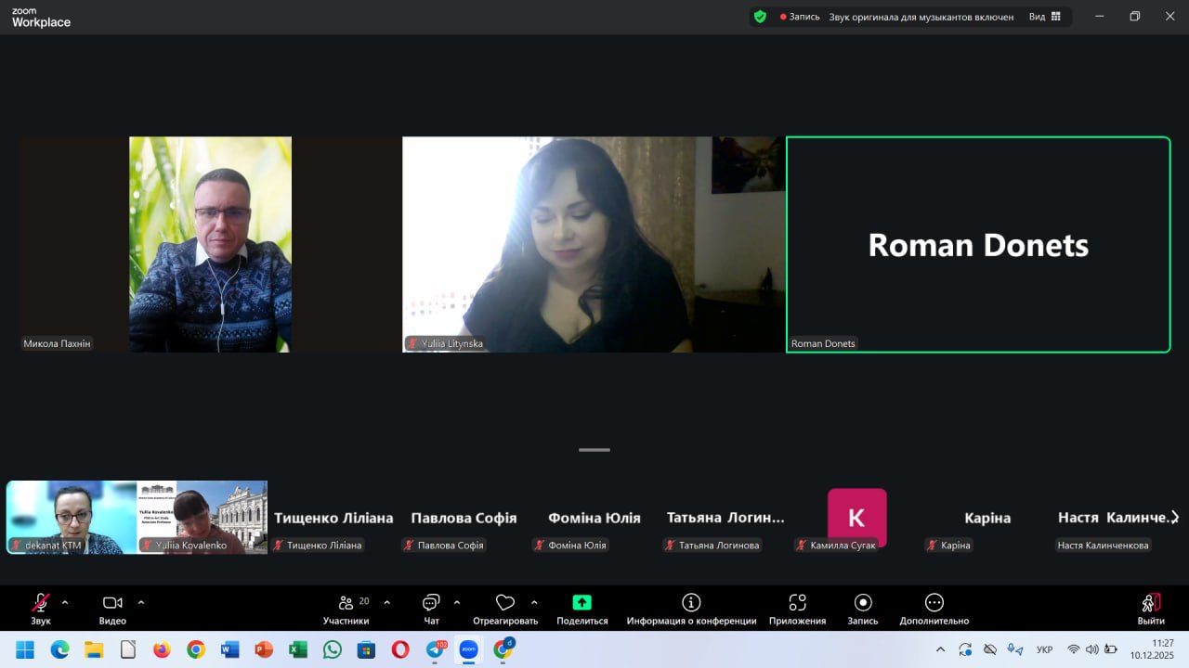This screenshot has width=1189, height=668.
Task: Toggle recording with the Запись button
Action: coord(862,603)
